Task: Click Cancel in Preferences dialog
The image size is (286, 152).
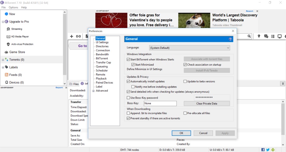Action: click(203, 133)
